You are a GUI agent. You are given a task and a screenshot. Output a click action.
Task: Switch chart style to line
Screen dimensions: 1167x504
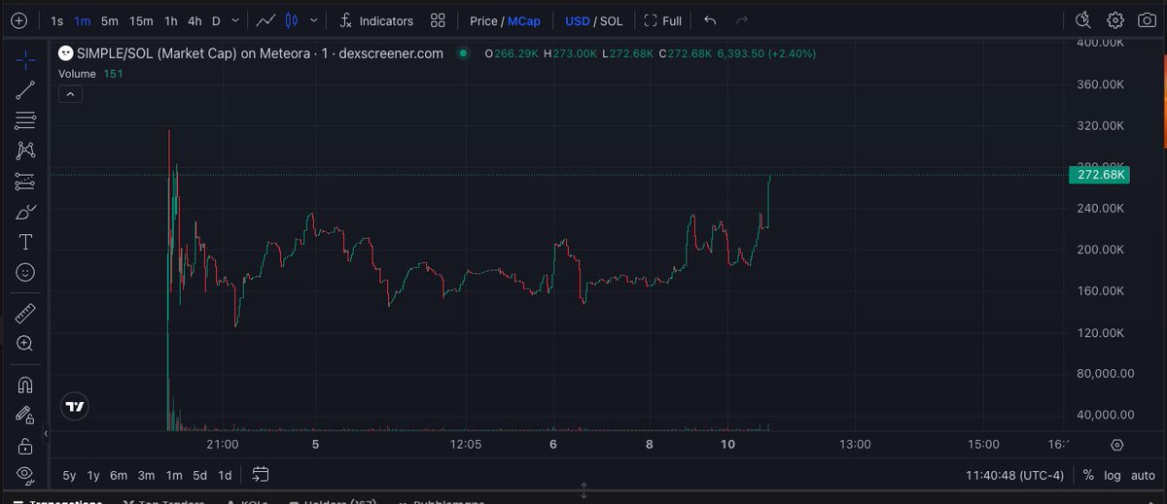[x=265, y=20]
